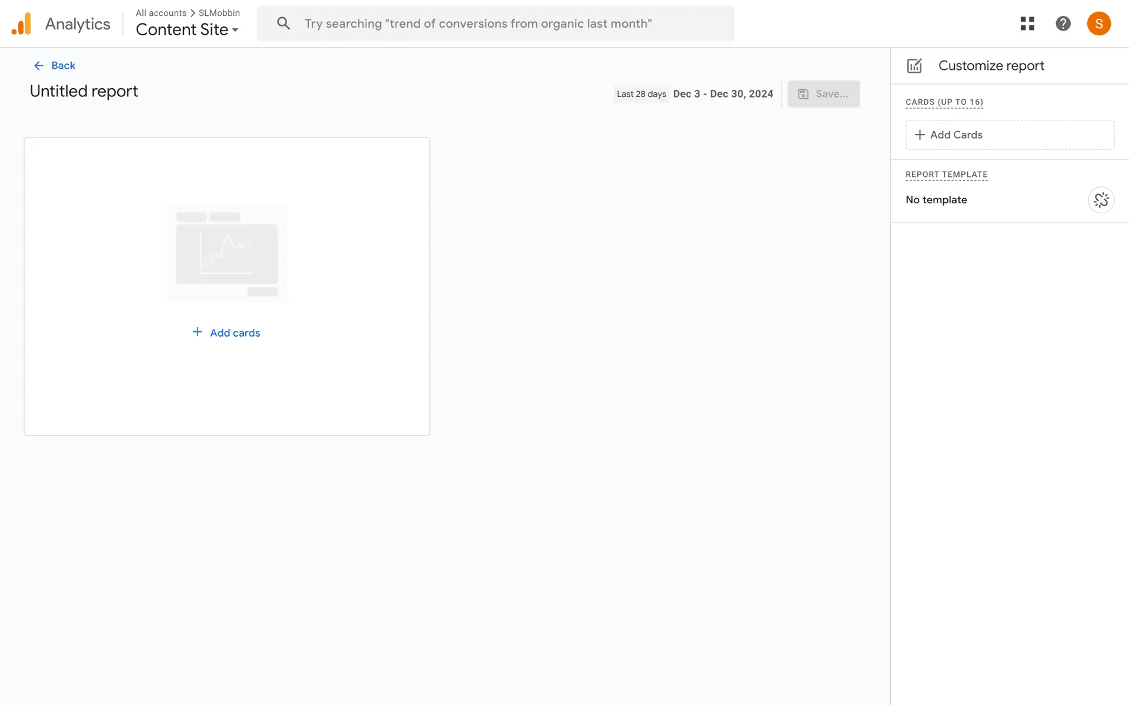Click the All accounts breadcrumb
Viewport: 1129px width, 705px height.
tap(161, 13)
